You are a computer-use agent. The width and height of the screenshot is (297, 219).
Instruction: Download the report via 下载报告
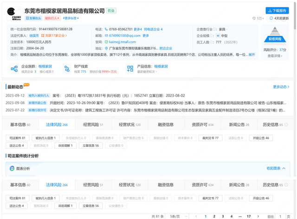tap(277, 11)
